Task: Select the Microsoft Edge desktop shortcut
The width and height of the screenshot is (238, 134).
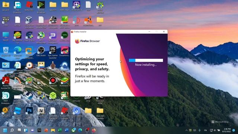Action: (17, 52)
